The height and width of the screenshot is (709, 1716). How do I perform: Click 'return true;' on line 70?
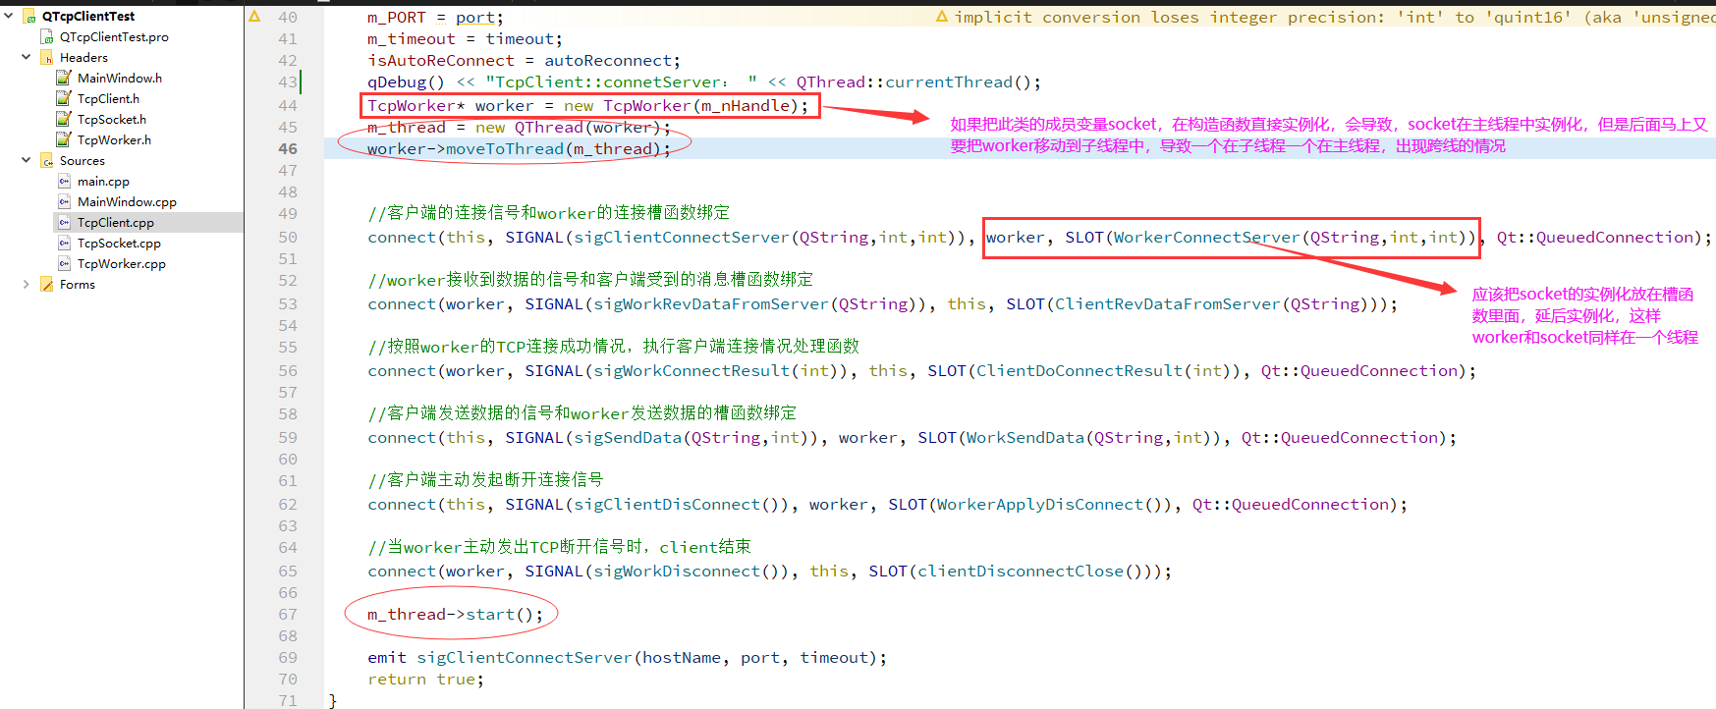click(x=426, y=679)
